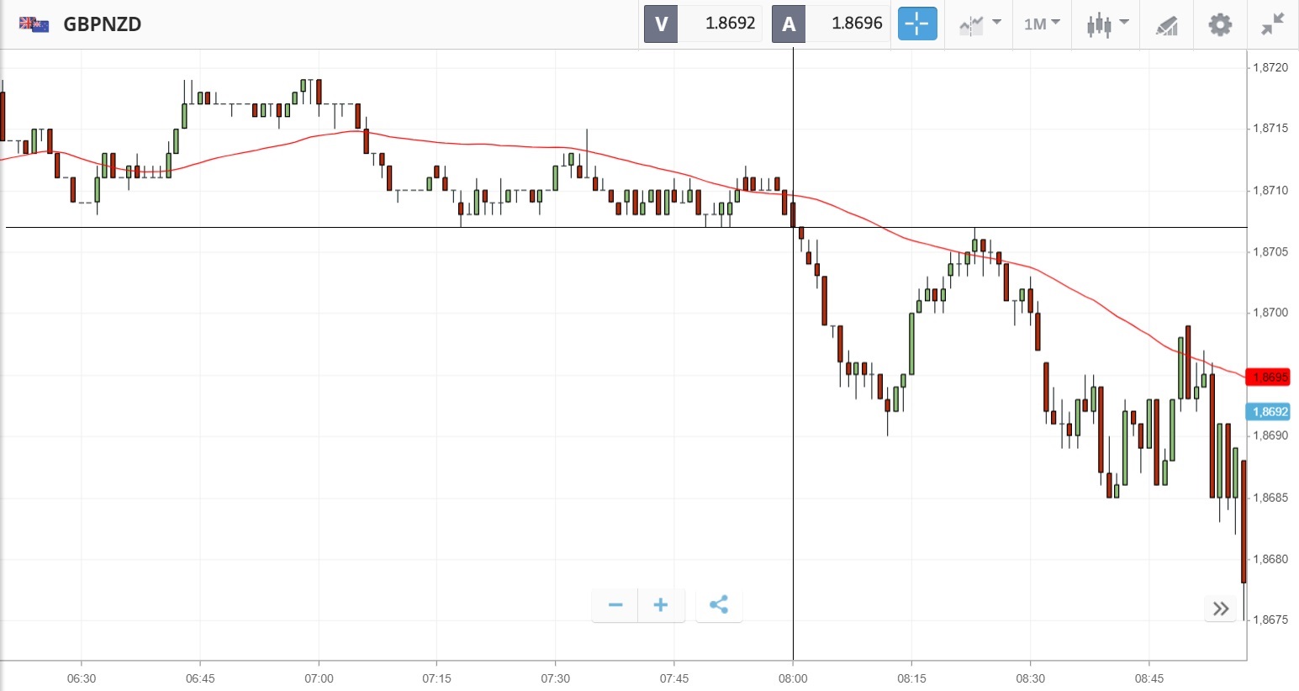This screenshot has width=1299, height=691.
Task: Click the blue 1.8692 current price label
Action: click(x=1269, y=411)
